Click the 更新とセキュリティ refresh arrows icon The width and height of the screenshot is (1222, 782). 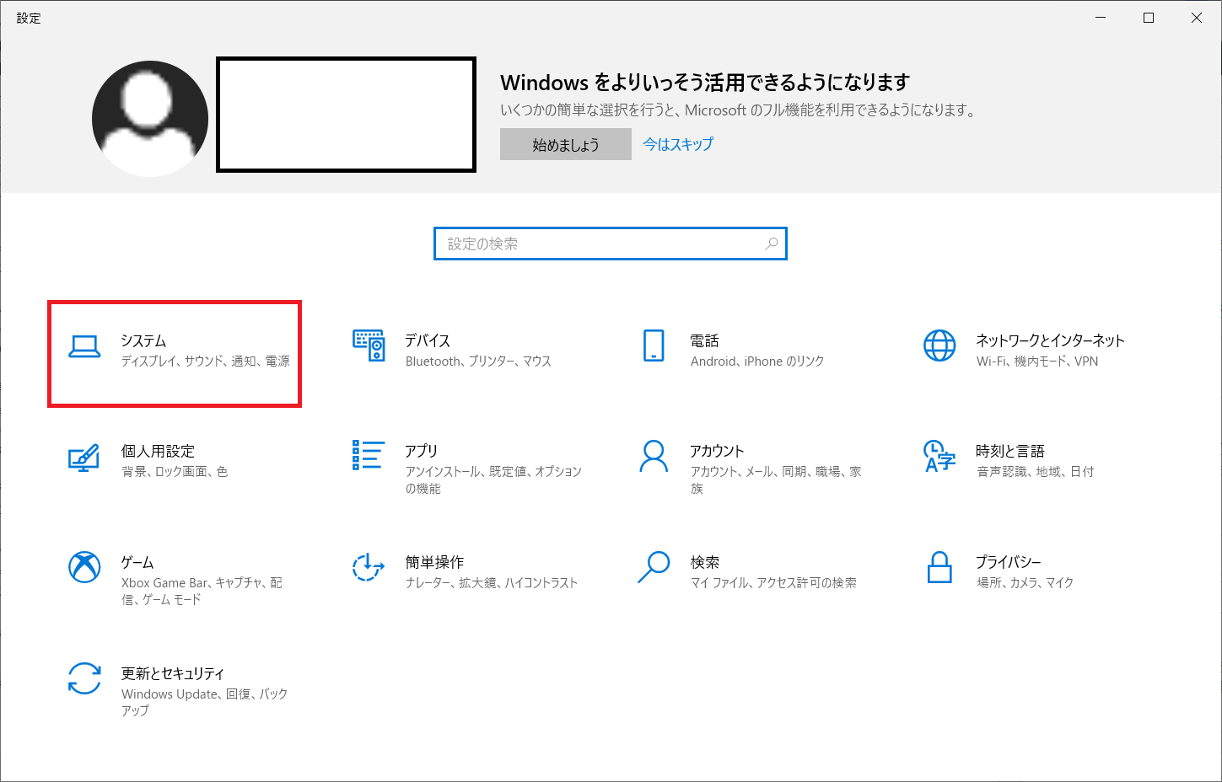coord(84,678)
